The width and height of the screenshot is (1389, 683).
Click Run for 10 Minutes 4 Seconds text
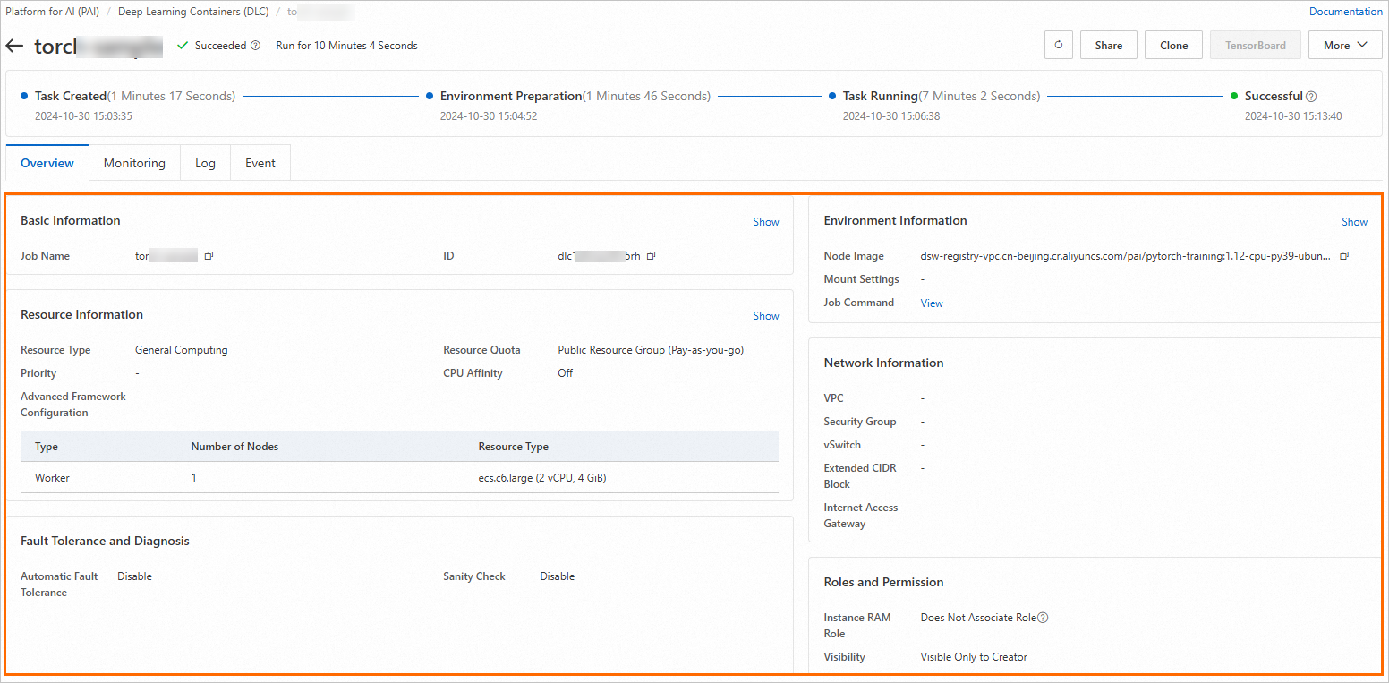(x=346, y=46)
